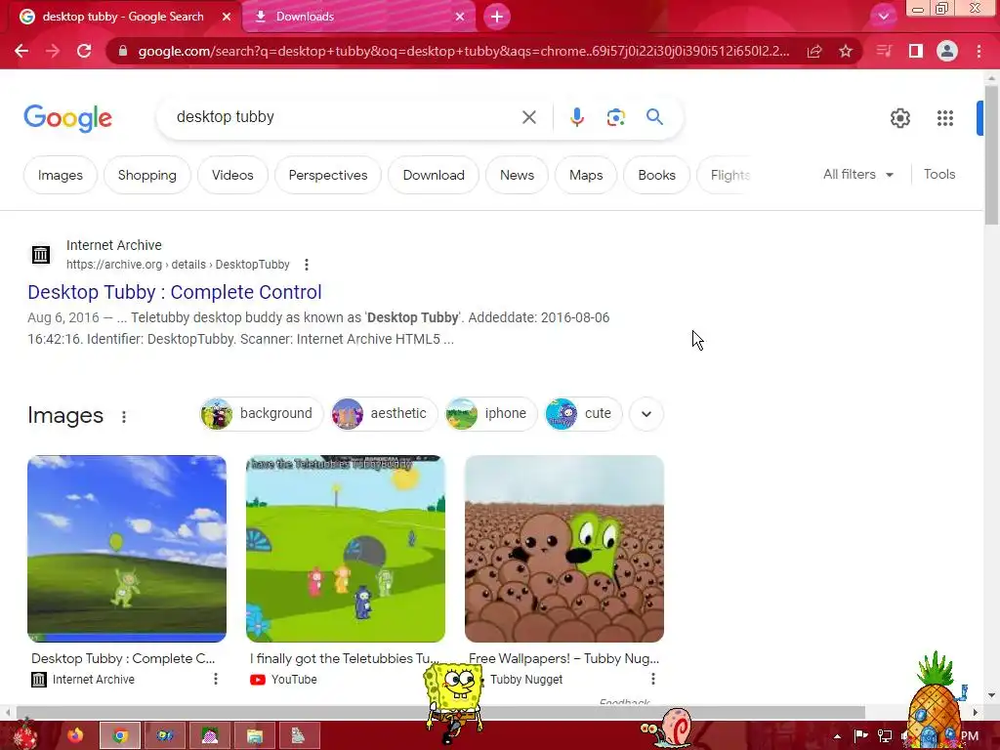
Task: Filter results by Images
Action: 61,175
